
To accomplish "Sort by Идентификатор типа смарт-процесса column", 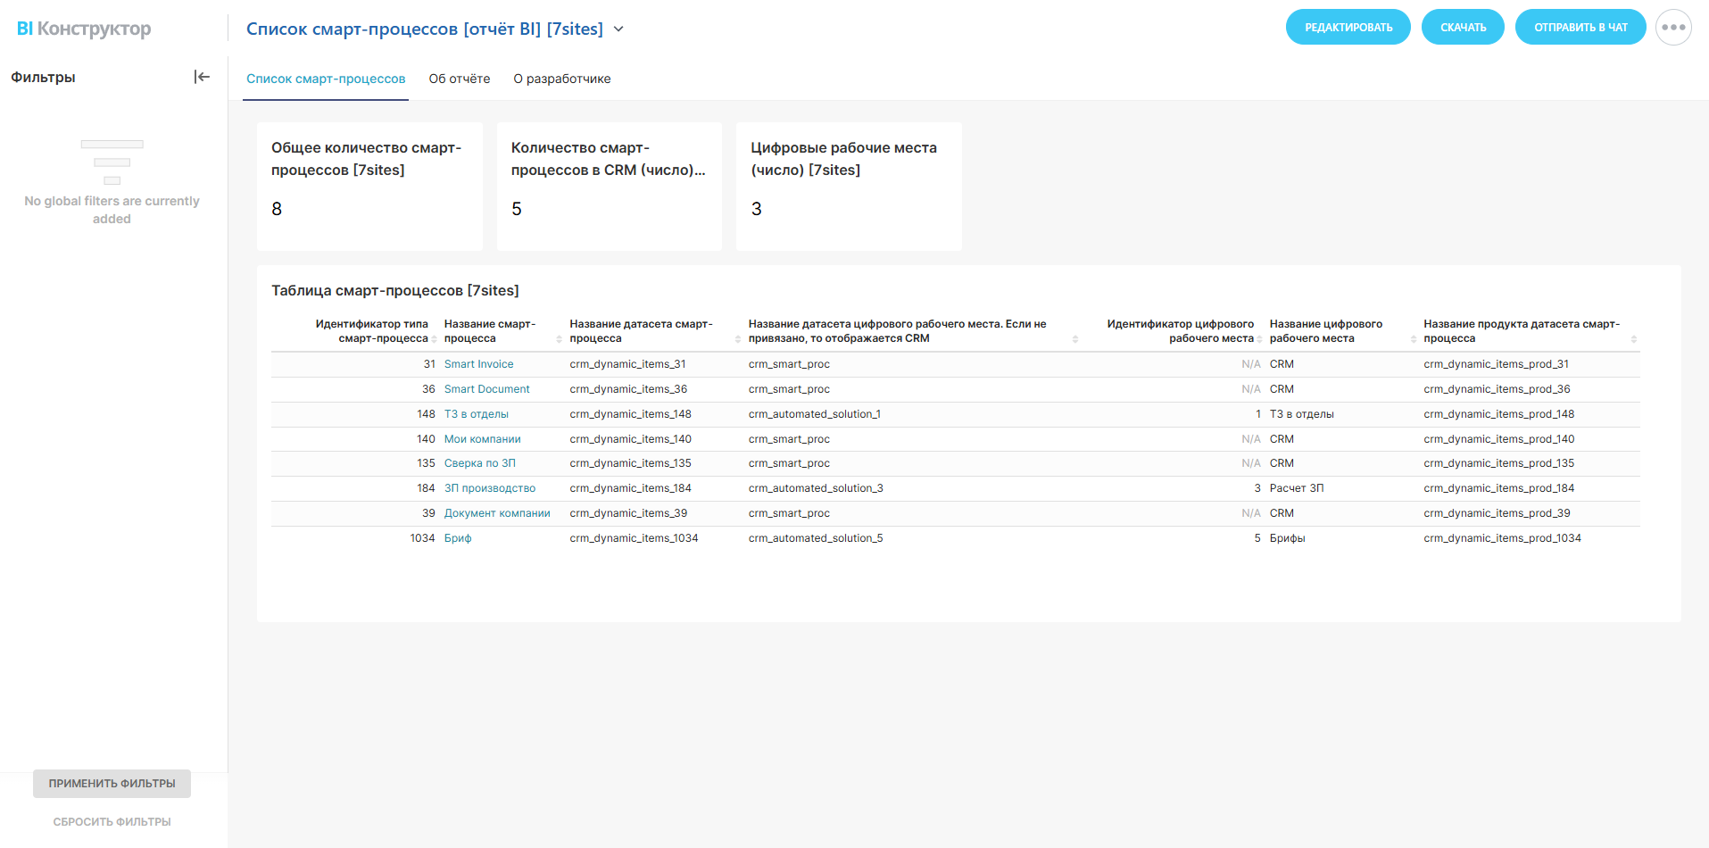I will [x=435, y=339].
